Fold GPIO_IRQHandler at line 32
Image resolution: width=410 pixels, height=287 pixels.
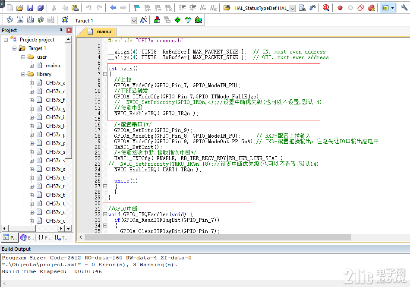pos(105,214)
